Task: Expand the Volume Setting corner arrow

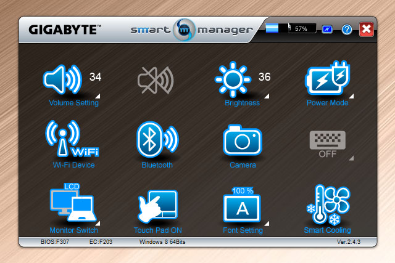Action: point(98,96)
